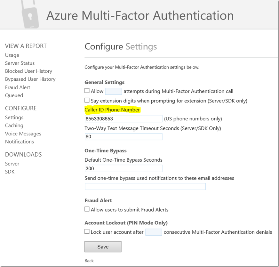279x267 pixels.
Task: Click the Back link
Action: pos(89,261)
